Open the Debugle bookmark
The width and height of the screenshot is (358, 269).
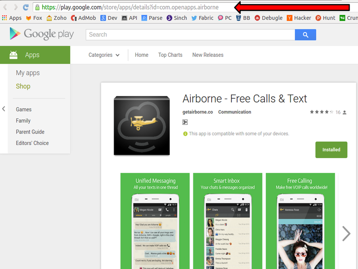[x=268, y=18]
